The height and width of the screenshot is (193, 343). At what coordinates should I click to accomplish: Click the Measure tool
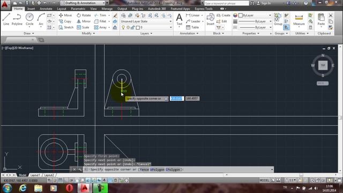pos(299,20)
